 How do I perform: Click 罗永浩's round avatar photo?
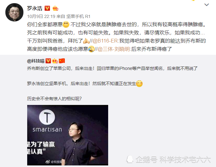point(14,12)
